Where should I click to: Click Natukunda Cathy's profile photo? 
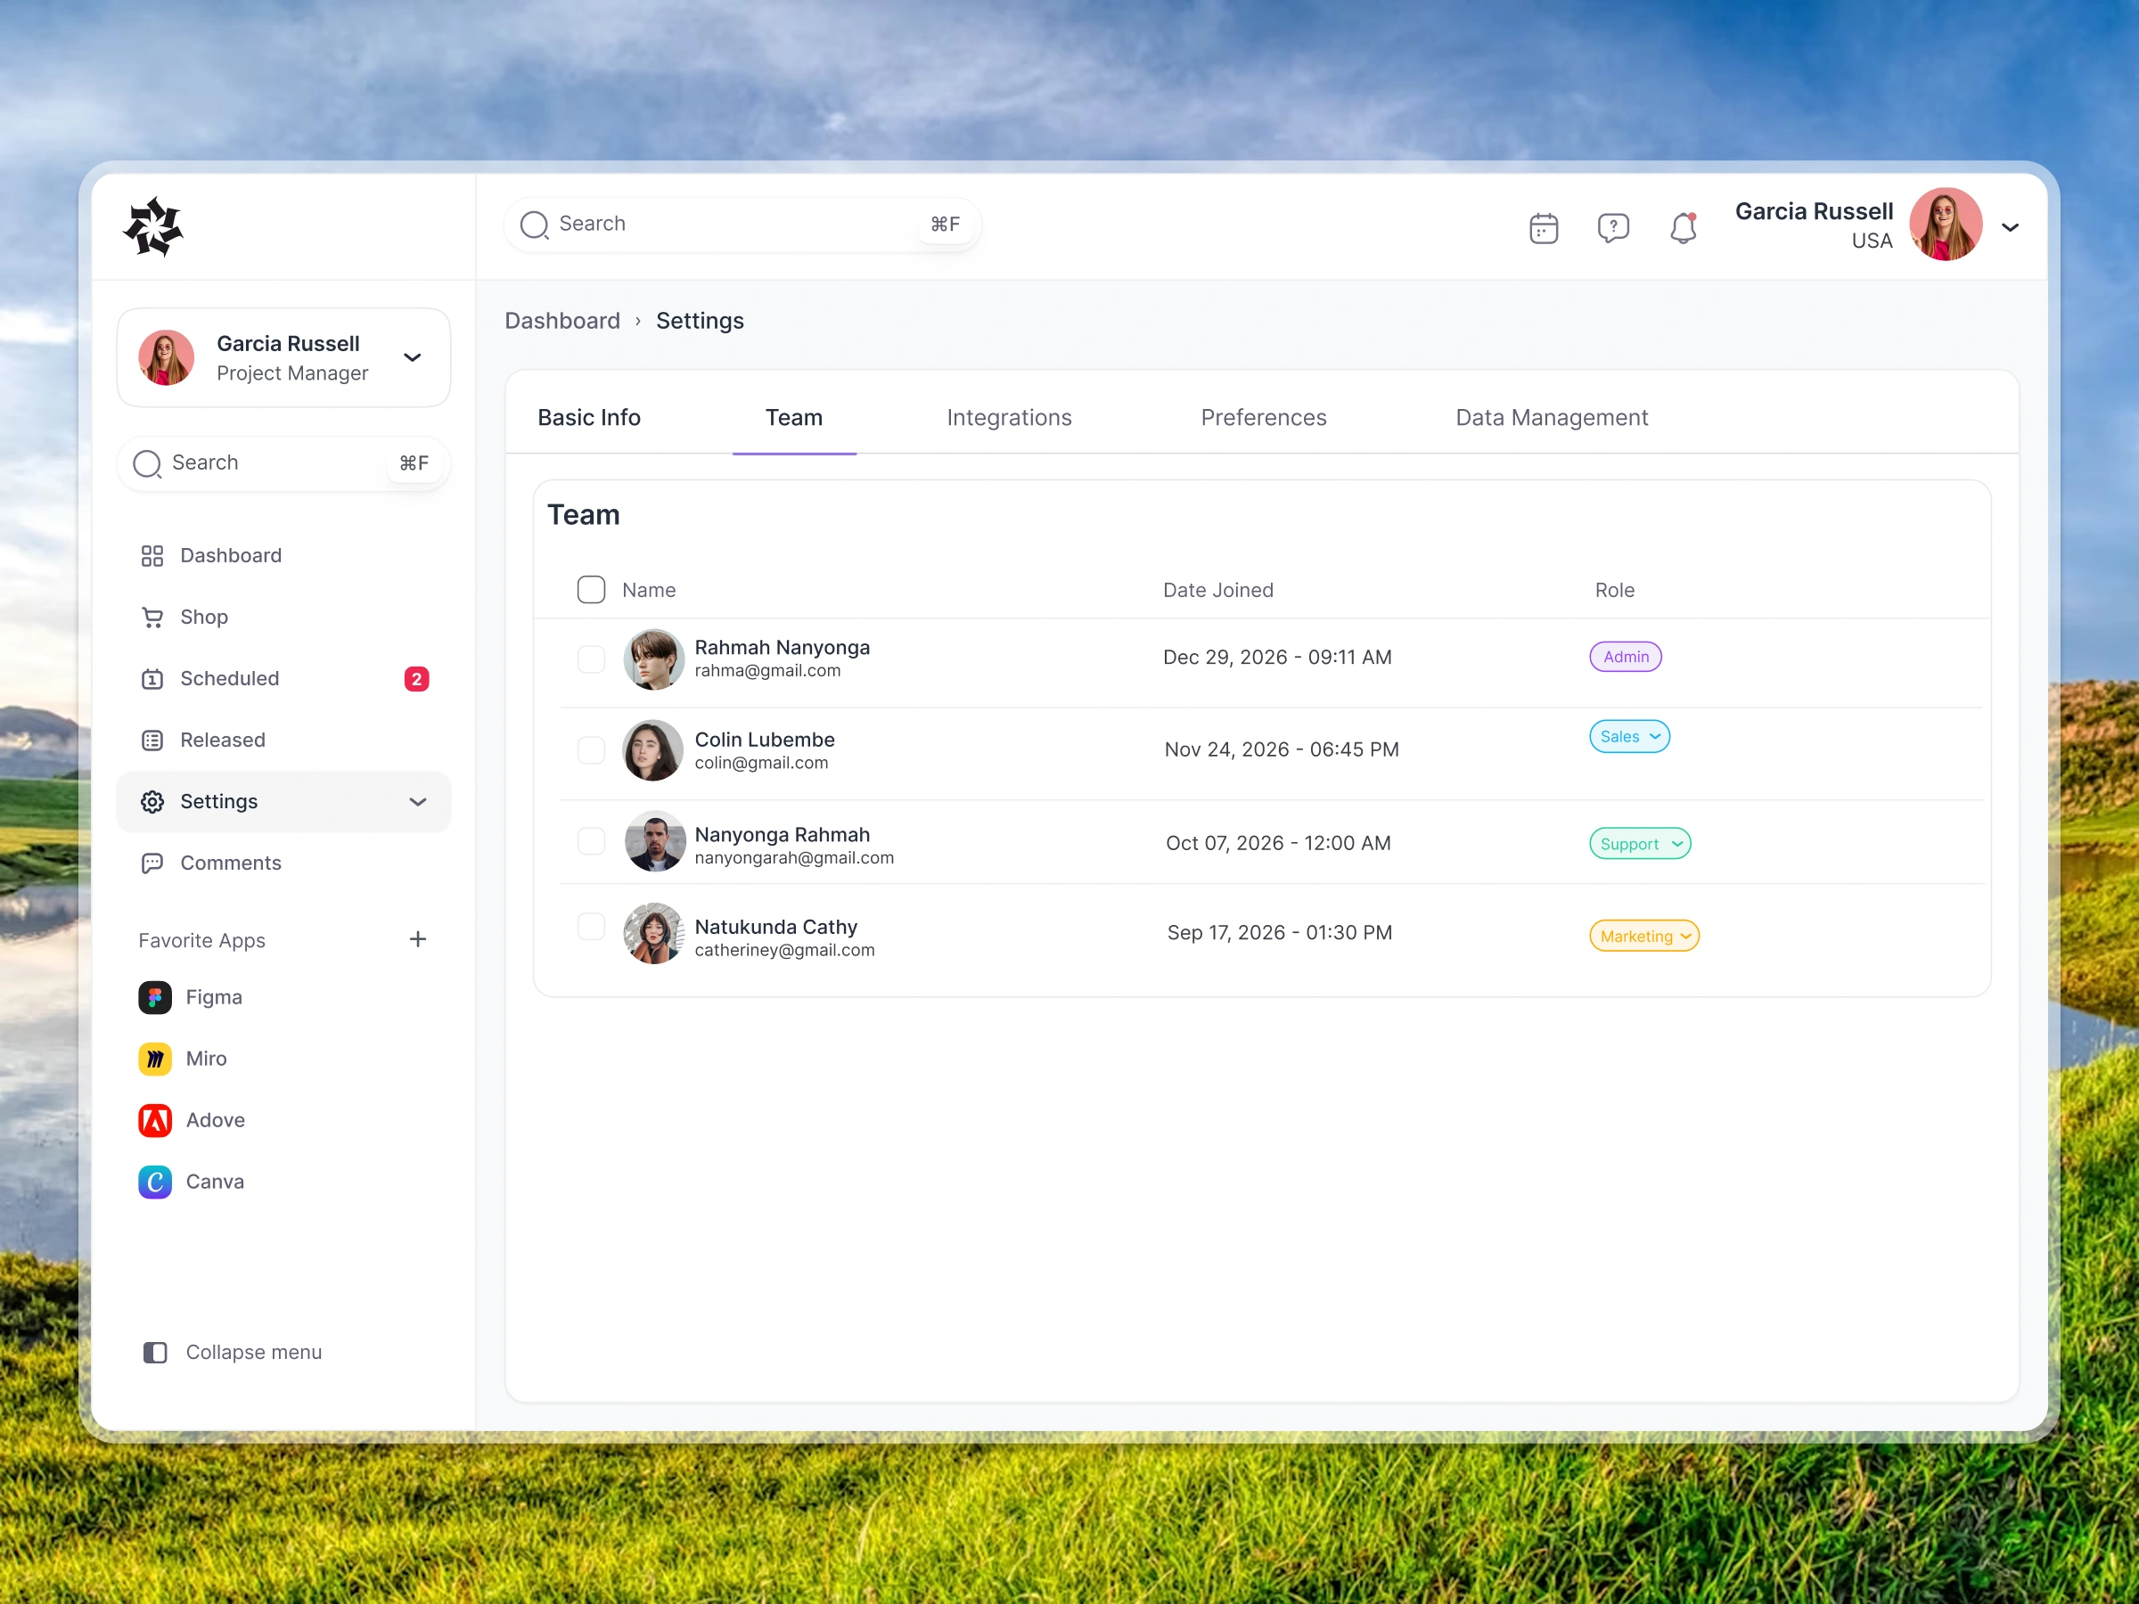click(x=655, y=934)
